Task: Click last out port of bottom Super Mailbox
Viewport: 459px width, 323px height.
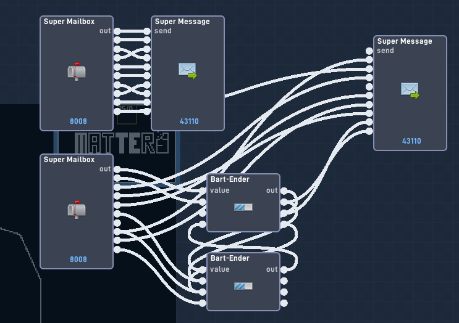Action: coord(117,250)
